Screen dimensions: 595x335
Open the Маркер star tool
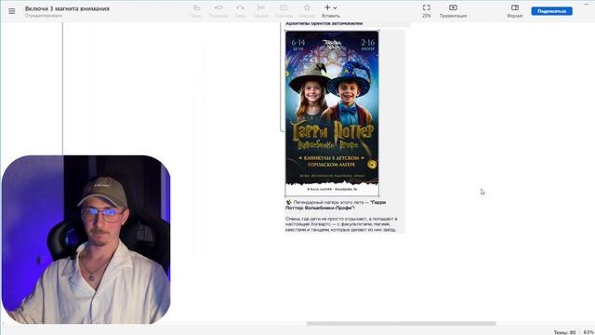[307, 11]
